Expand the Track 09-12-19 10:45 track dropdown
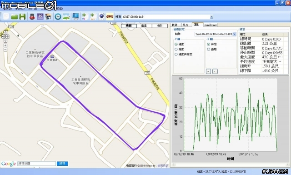The height and width of the screenshot is (175, 291). click(x=234, y=34)
